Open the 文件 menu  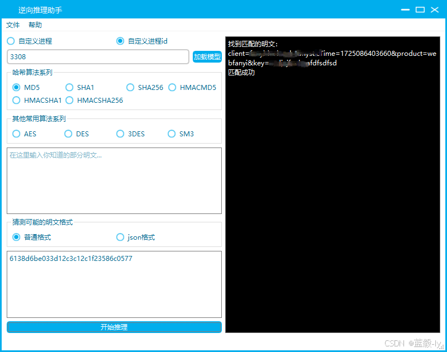(x=13, y=25)
